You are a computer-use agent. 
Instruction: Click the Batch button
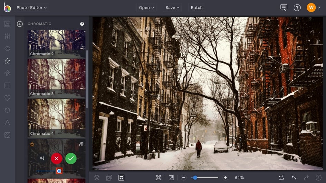coord(197,8)
